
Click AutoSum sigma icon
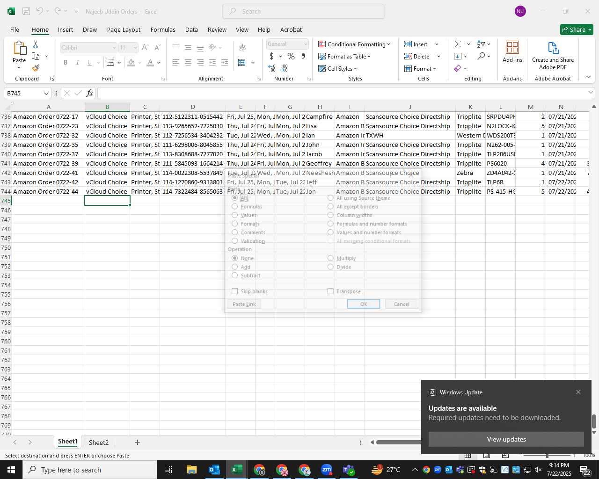458,44
